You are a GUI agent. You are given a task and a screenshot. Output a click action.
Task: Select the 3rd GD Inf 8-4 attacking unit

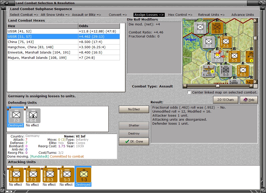[16, 175]
